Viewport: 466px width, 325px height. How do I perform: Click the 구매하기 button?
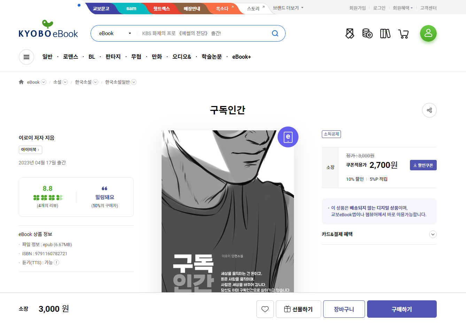[402, 309]
